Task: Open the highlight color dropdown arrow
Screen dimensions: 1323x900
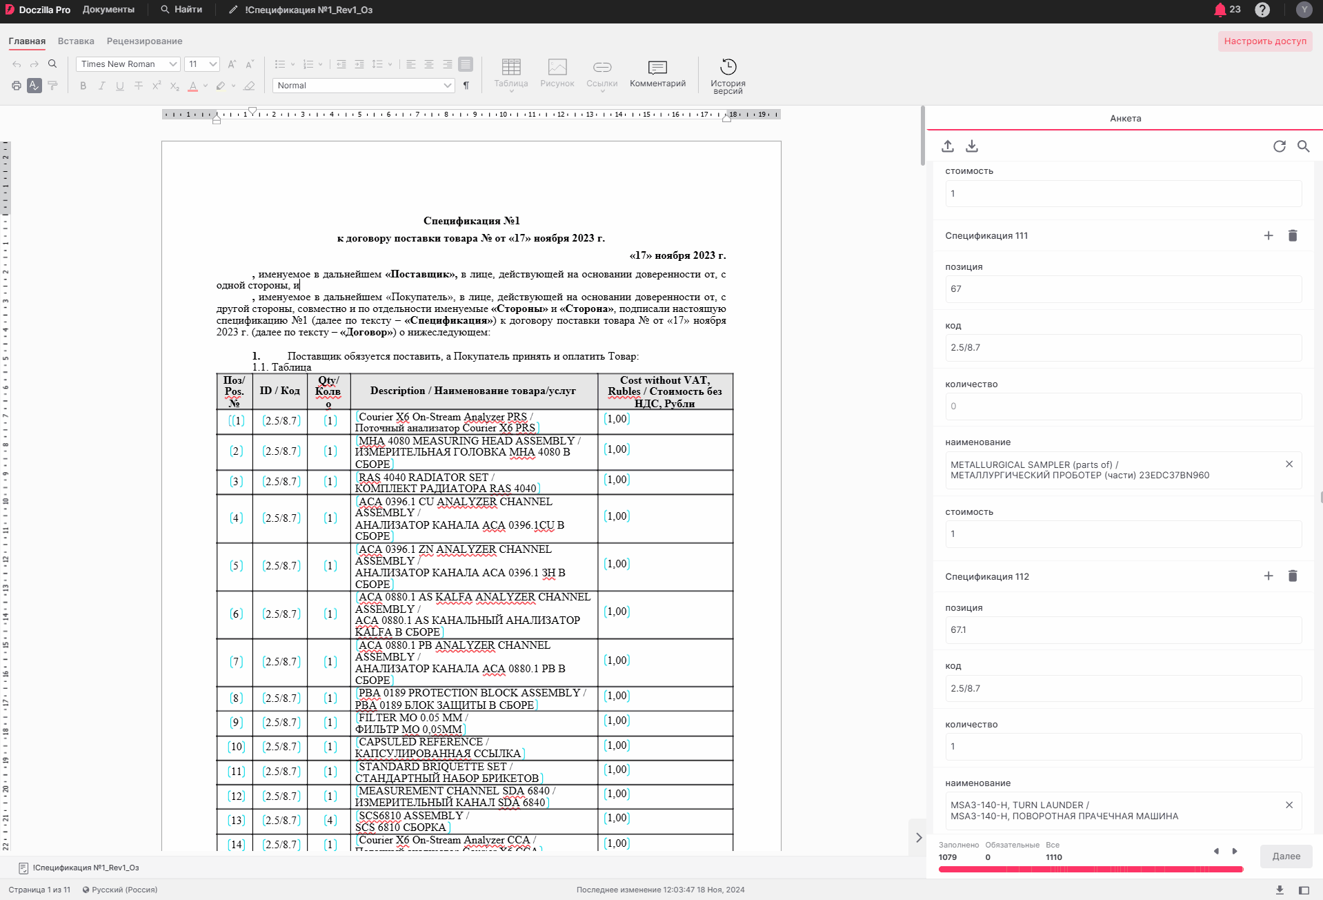Action: [233, 86]
